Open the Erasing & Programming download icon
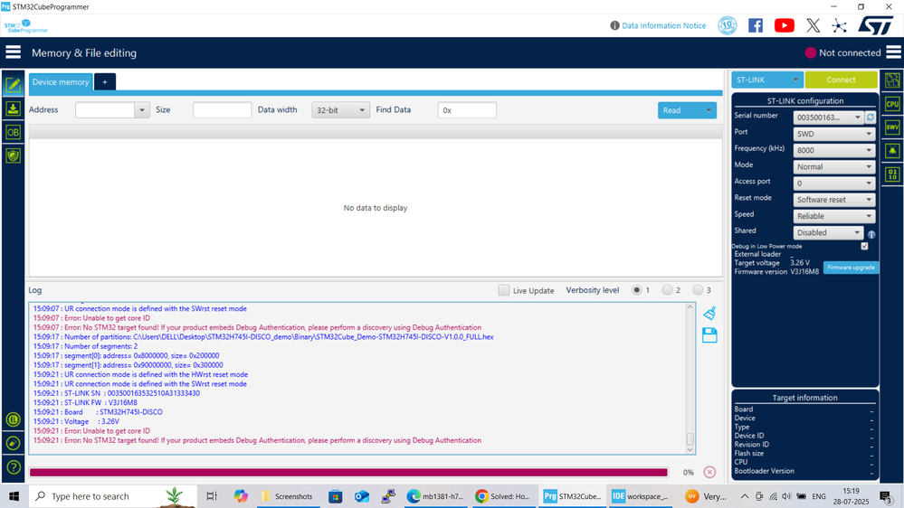This screenshot has width=904, height=508. [x=13, y=108]
